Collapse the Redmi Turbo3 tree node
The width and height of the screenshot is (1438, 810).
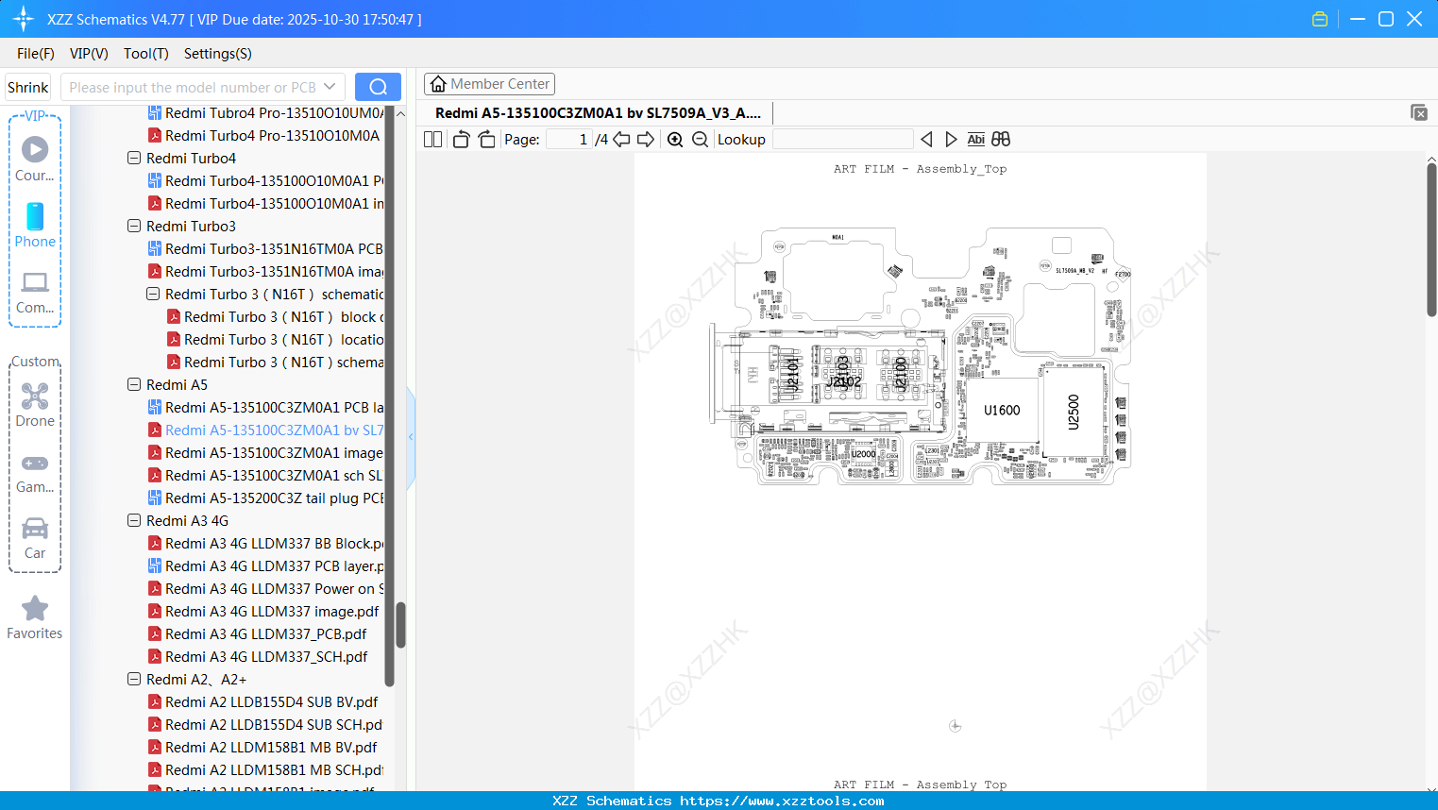pos(134,227)
